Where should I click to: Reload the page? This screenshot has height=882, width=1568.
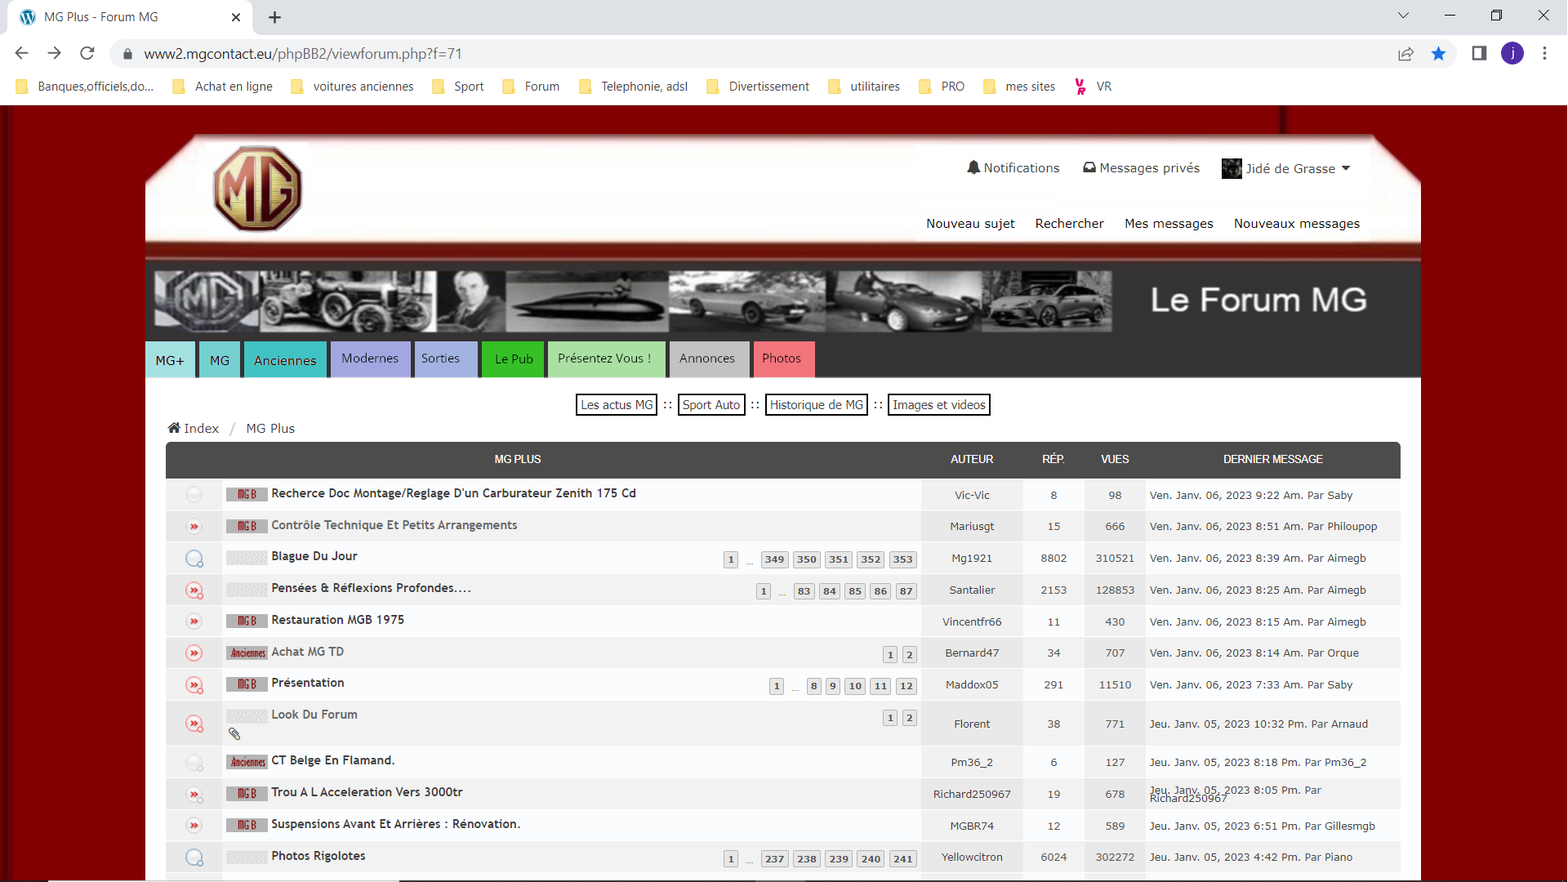pyautogui.click(x=87, y=54)
